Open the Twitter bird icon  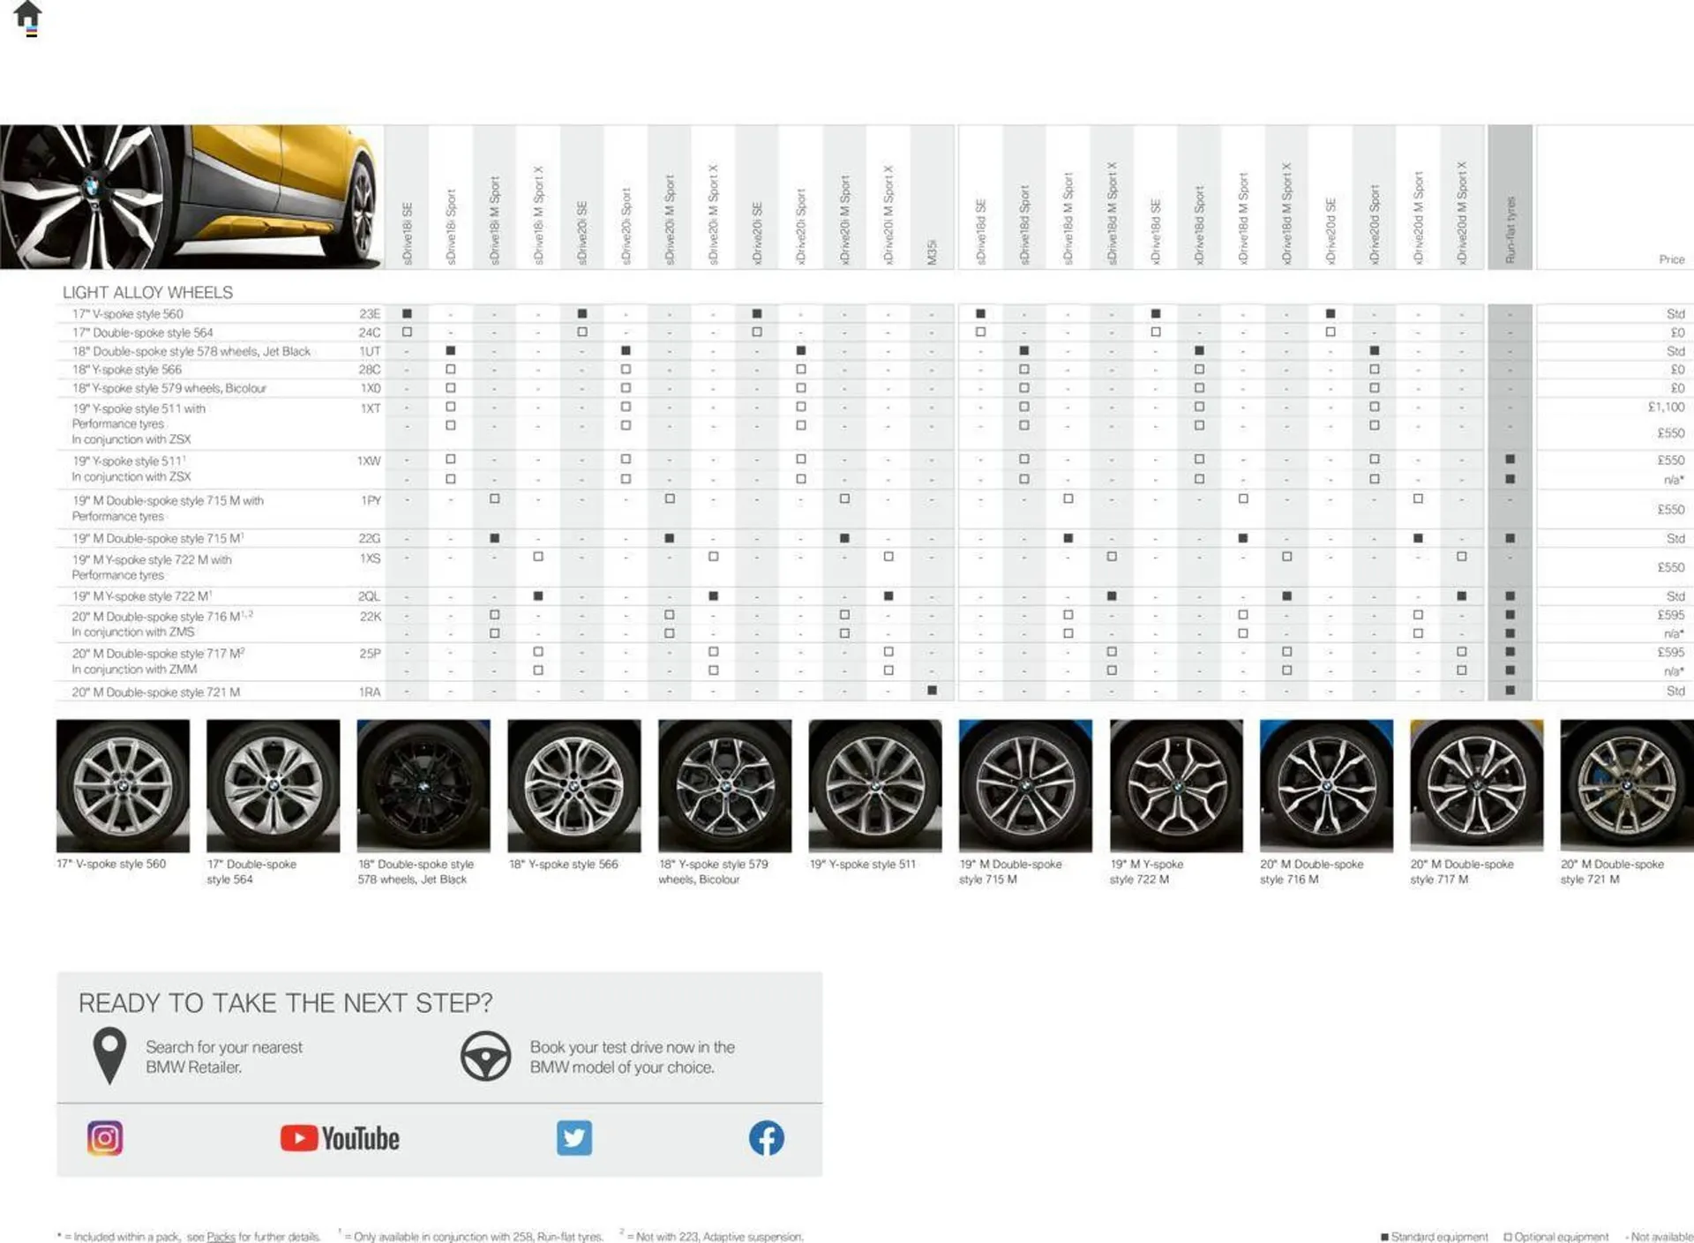575,1139
